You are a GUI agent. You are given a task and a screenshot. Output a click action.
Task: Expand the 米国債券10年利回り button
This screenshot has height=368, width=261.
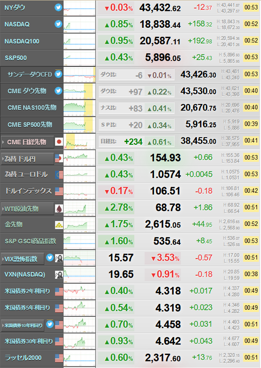click(22, 326)
